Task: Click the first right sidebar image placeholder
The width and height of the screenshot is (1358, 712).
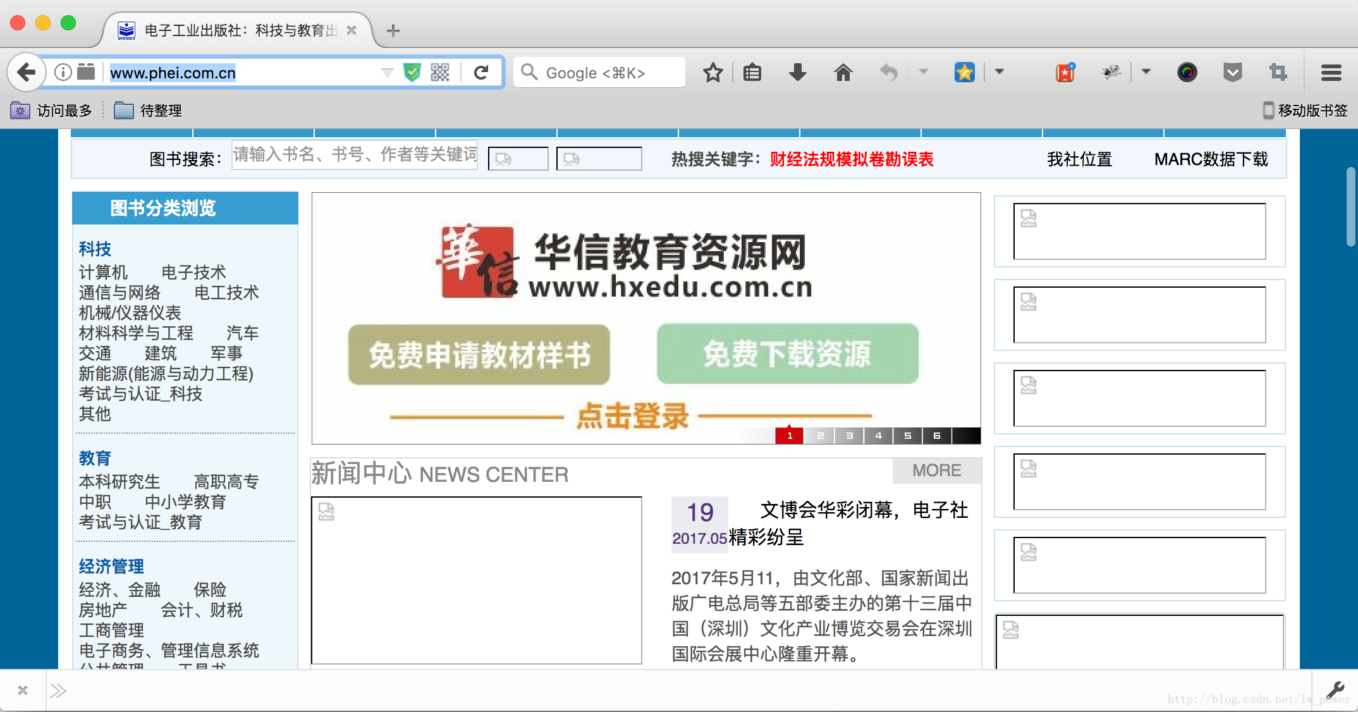Action: (x=1139, y=231)
